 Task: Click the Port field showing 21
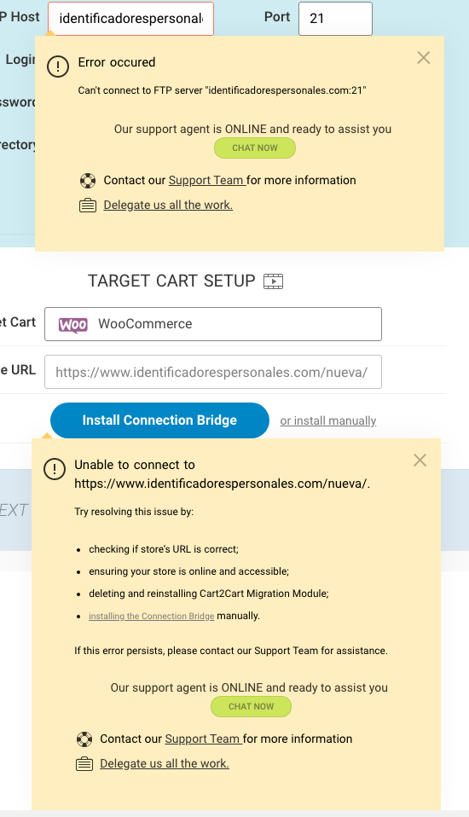click(x=336, y=19)
